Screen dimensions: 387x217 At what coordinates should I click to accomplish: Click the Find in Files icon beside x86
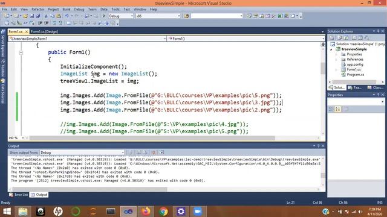[x=186, y=16]
